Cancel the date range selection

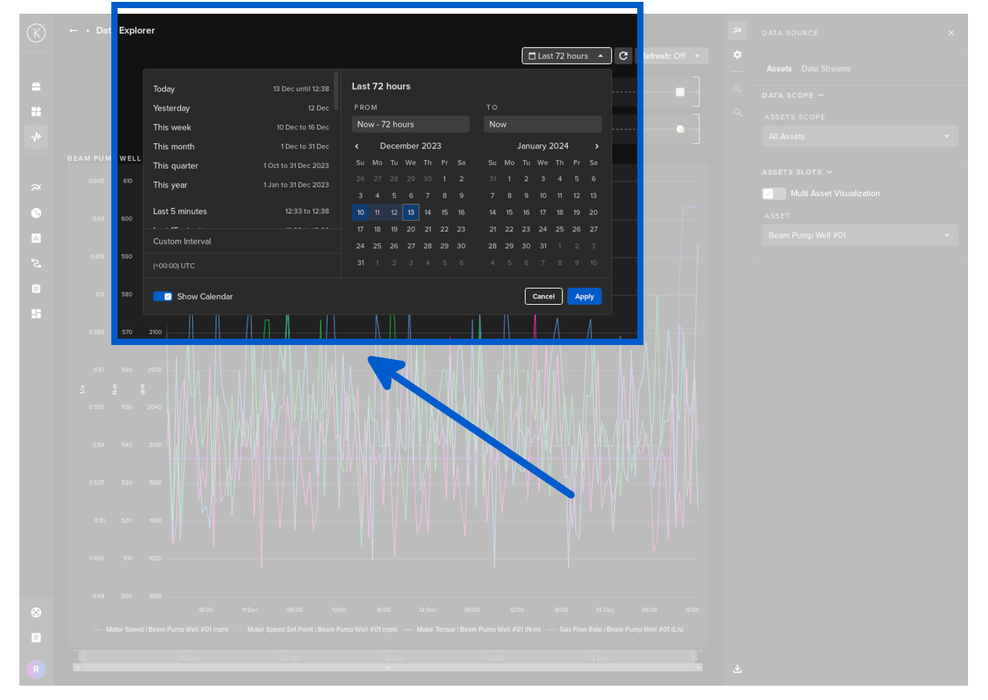[543, 296]
